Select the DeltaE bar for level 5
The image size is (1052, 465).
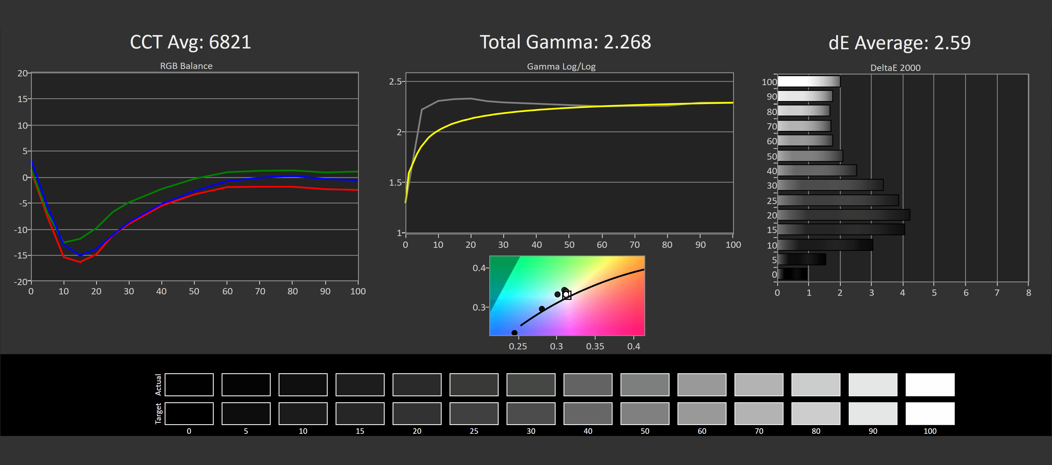click(x=802, y=259)
